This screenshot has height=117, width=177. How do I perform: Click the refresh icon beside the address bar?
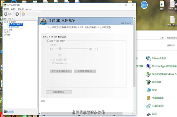pyautogui.click(x=163, y=38)
